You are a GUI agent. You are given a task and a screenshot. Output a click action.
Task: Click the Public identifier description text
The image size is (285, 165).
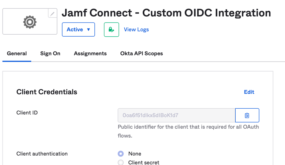coord(188,131)
